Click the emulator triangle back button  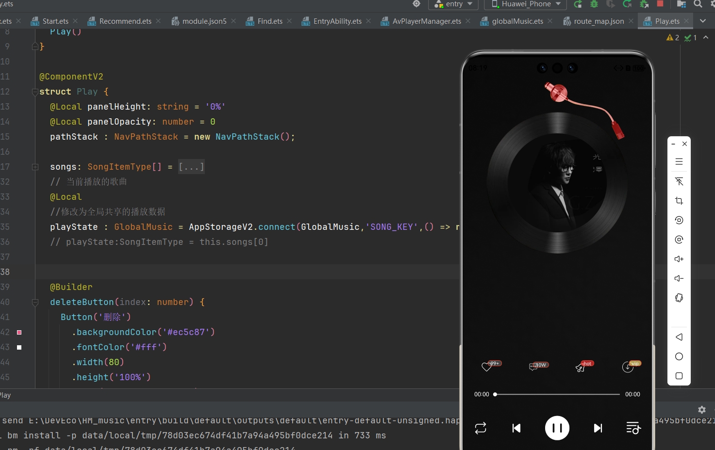pos(679,337)
